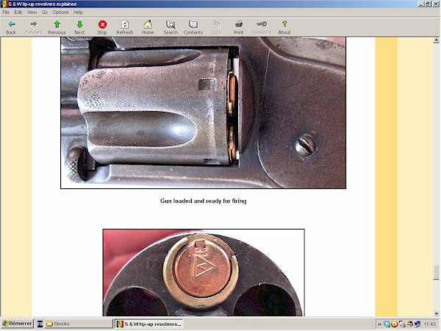Viewport: 441px width, 331px height.
Task: Click the loaded revolver cylinder photo
Action: (203, 113)
